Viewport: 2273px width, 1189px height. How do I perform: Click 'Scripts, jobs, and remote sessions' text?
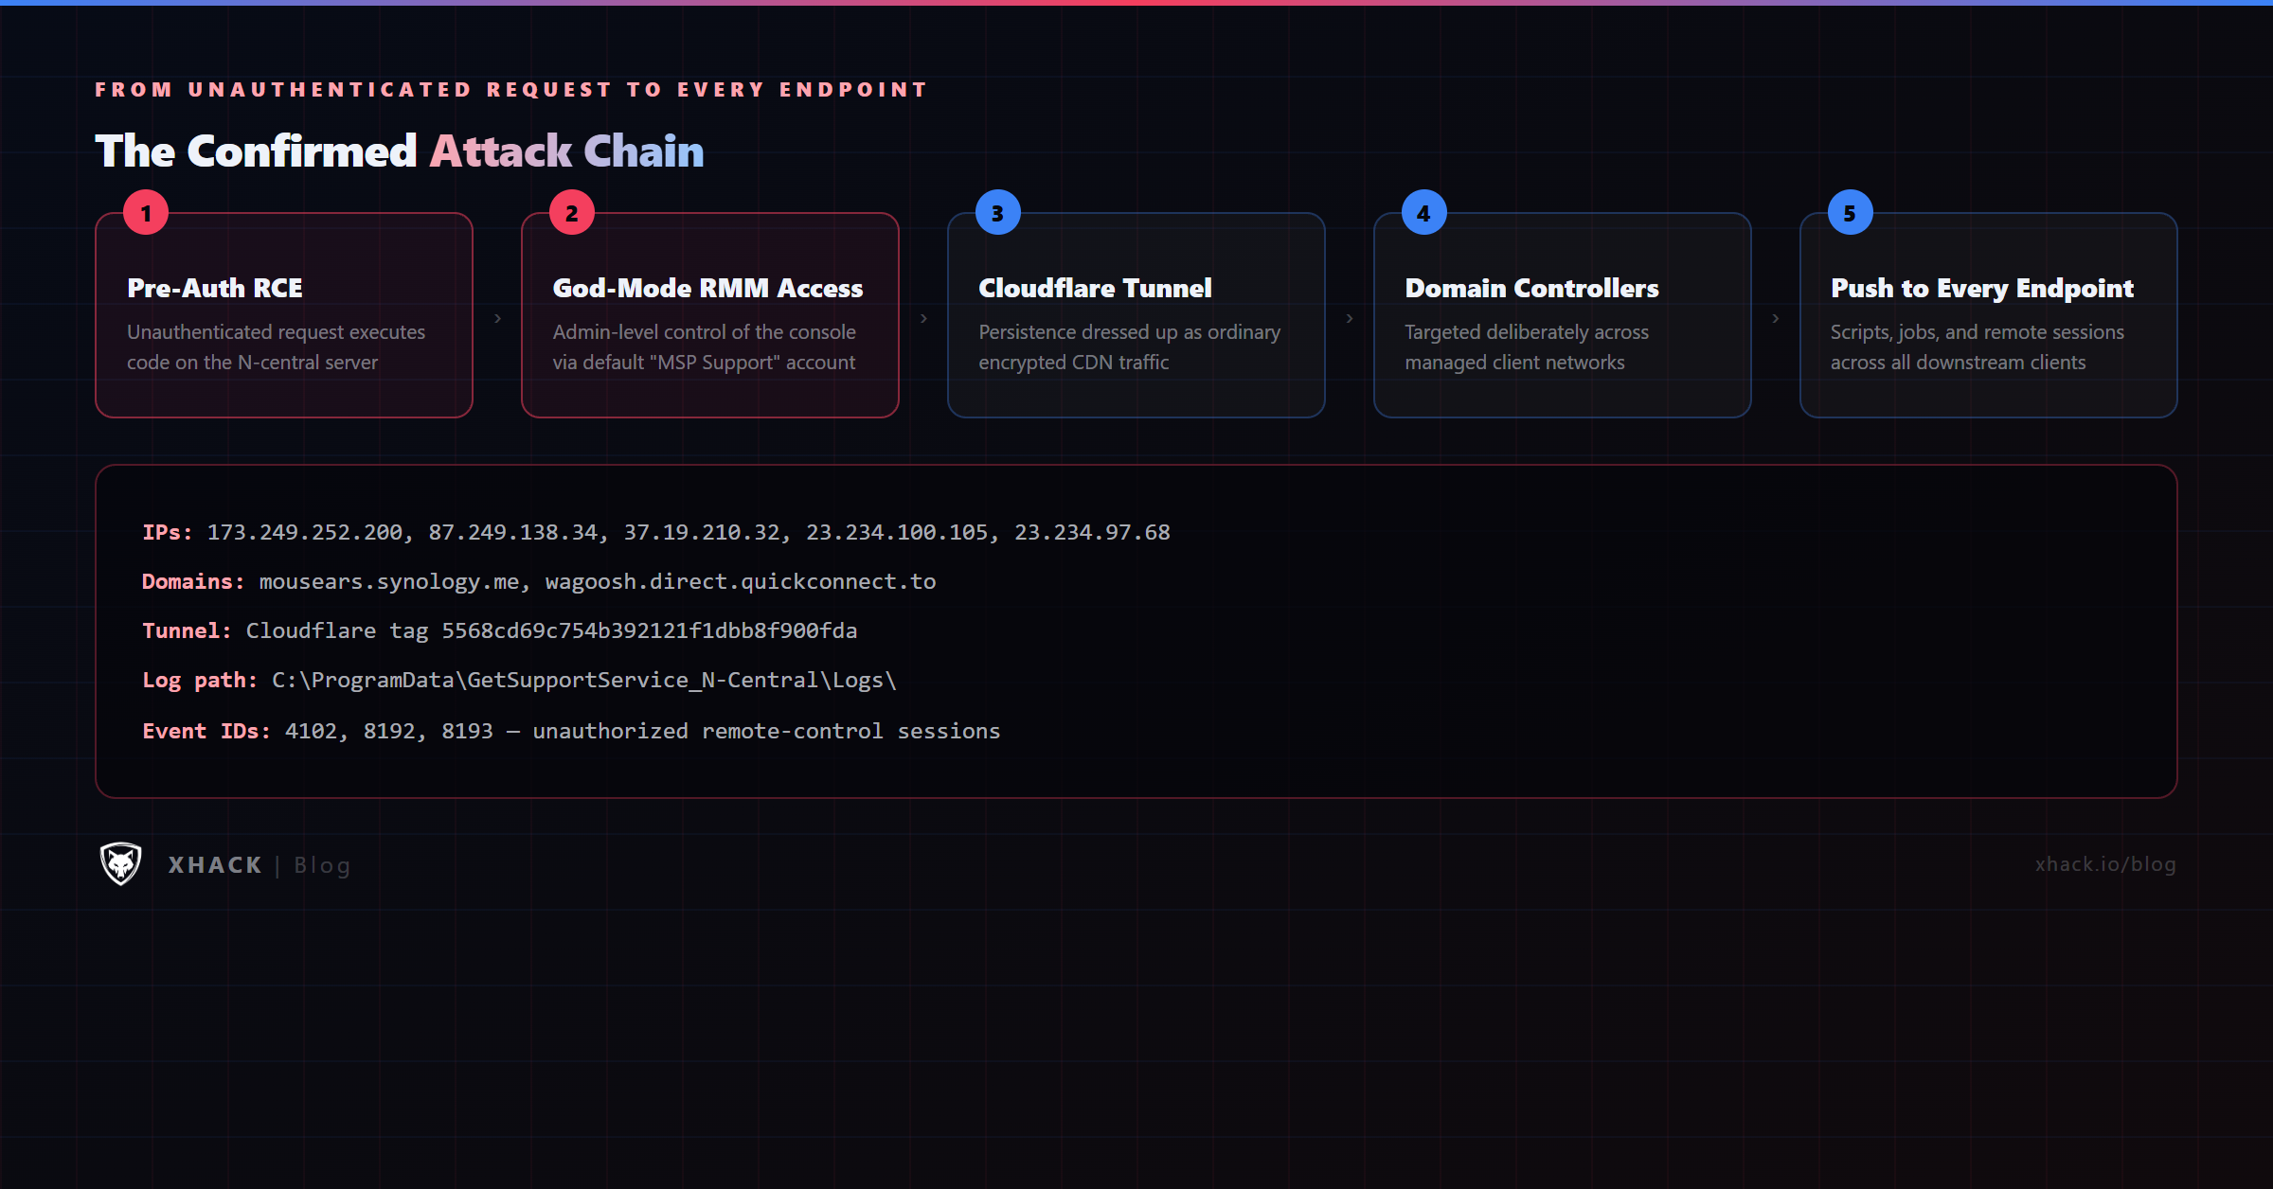tap(1978, 332)
